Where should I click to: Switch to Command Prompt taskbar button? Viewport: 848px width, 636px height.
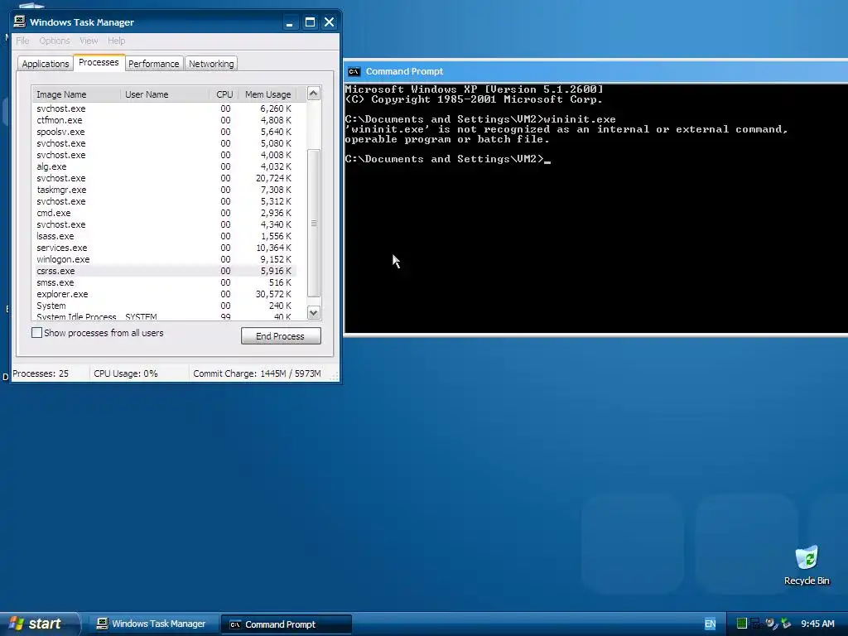287,624
